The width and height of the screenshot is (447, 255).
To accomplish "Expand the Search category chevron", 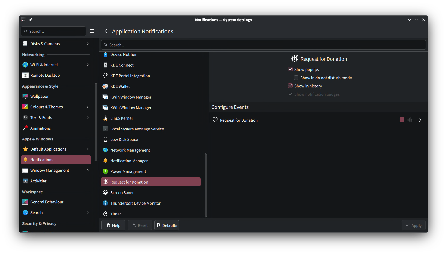I will 87,212.
